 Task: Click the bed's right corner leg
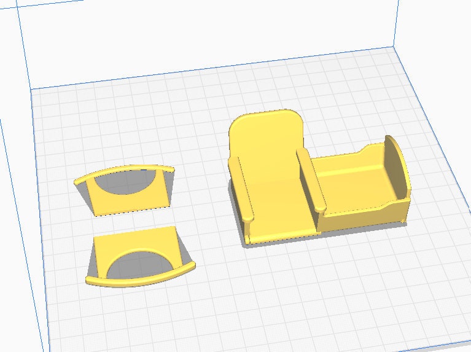[x=402, y=215]
